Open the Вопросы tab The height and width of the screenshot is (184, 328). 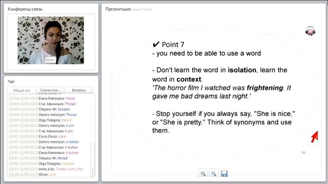[78, 90]
